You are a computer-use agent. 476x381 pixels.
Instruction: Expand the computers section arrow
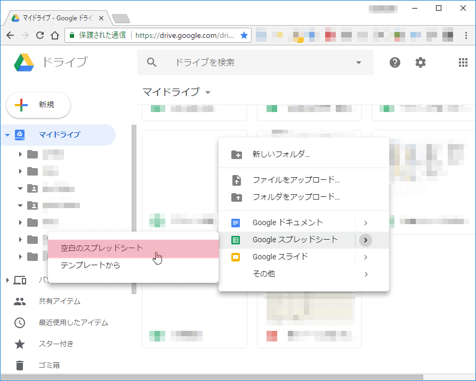[7, 280]
